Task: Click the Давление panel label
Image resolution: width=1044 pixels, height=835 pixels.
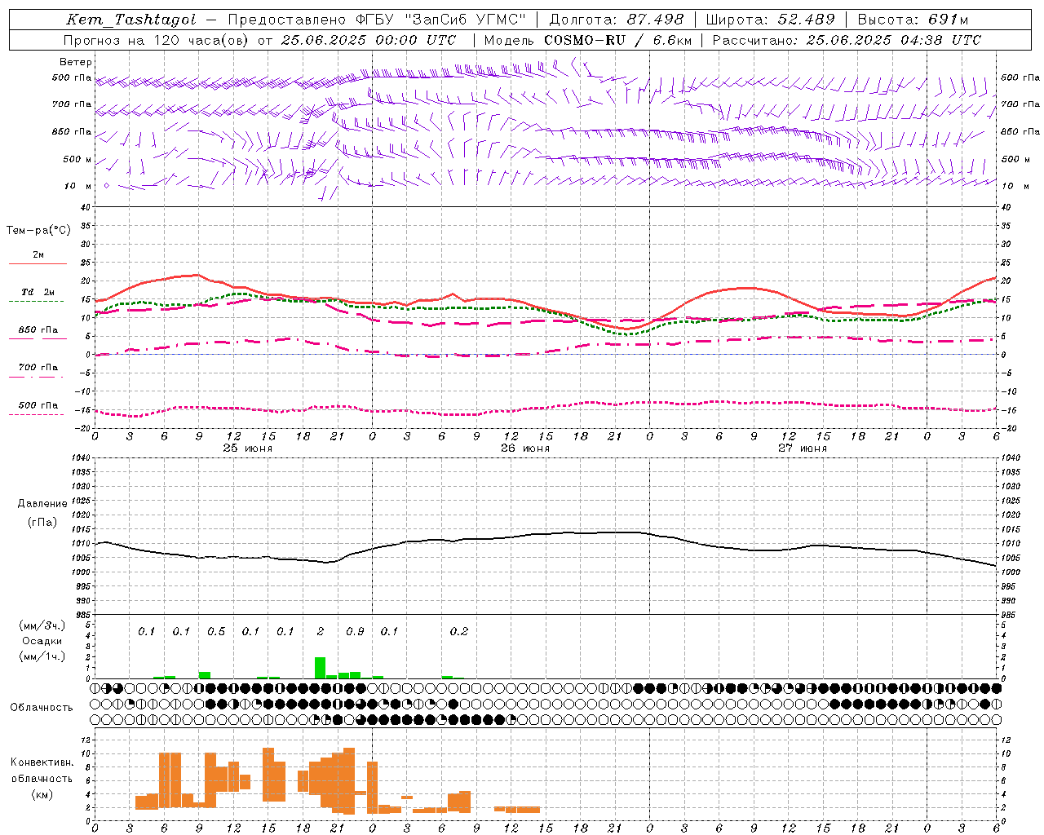Action: click(x=42, y=504)
